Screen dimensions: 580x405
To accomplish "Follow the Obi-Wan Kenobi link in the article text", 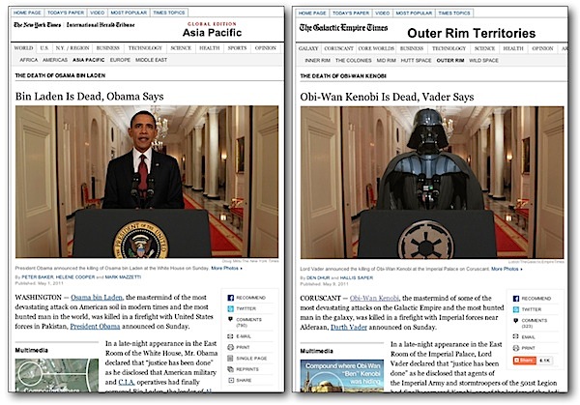I will tap(374, 298).
